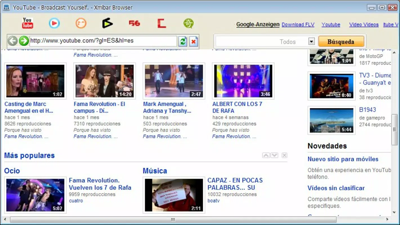Click the horizontal scrollbar thumb
The image size is (400, 225).
(x=173, y=219)
